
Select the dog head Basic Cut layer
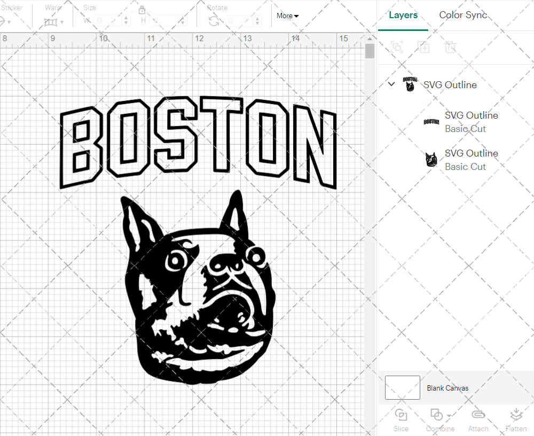pos(472,160)
